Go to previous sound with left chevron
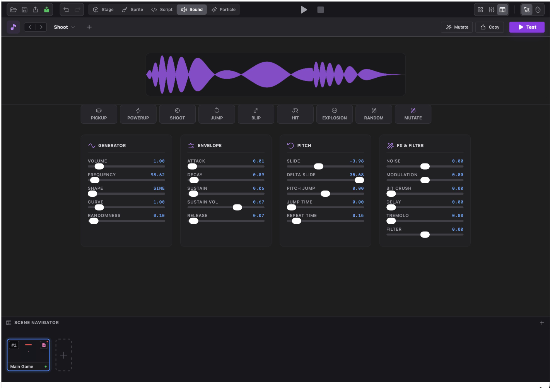The width and height of the screenshot is (550, 388). [30, 27]
